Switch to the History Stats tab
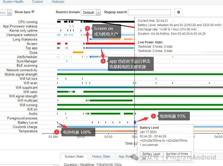 coord(101,156)
